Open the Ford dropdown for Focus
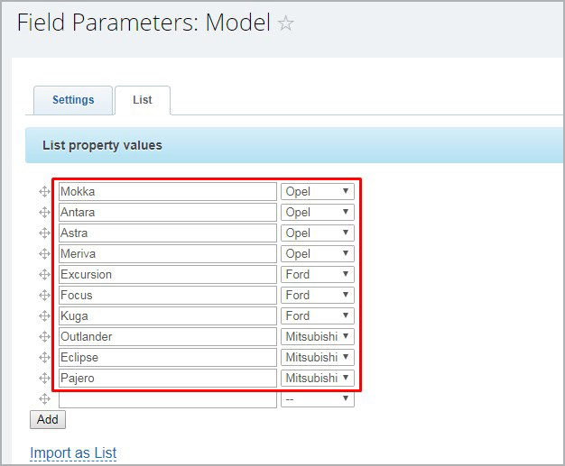 coord(318,295)
